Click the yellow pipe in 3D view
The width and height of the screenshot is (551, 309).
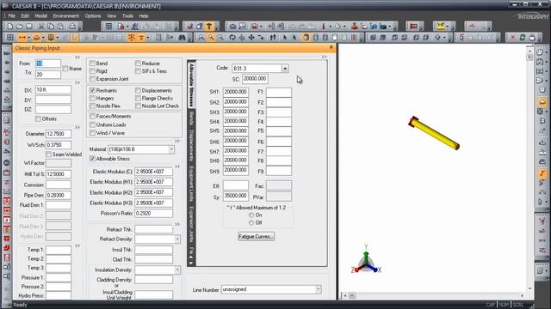pos(436,134)
